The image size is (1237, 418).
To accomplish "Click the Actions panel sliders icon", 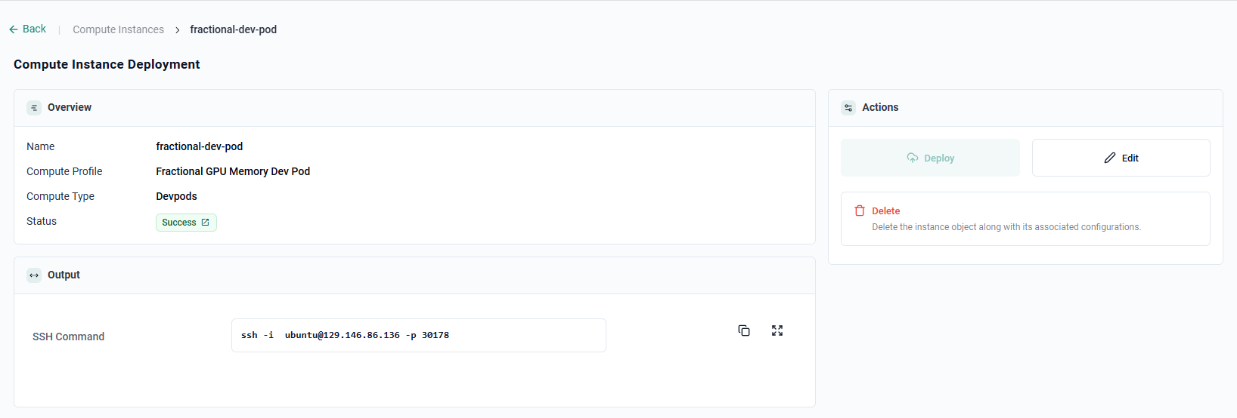I will point(848,108).
